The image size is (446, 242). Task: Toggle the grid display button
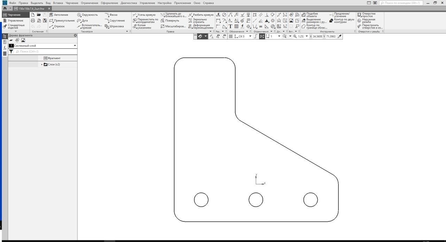click(x=231, y=36)
